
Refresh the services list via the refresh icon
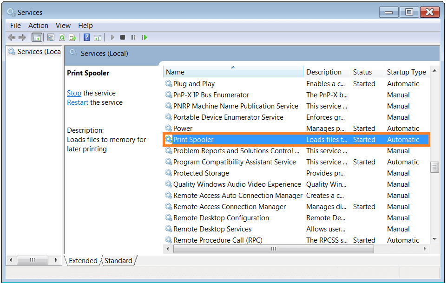coord(62,37)
